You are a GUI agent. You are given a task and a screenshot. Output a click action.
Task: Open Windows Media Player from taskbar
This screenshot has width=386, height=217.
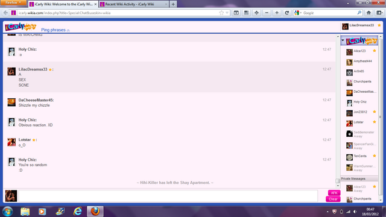(x=42, y=212)
